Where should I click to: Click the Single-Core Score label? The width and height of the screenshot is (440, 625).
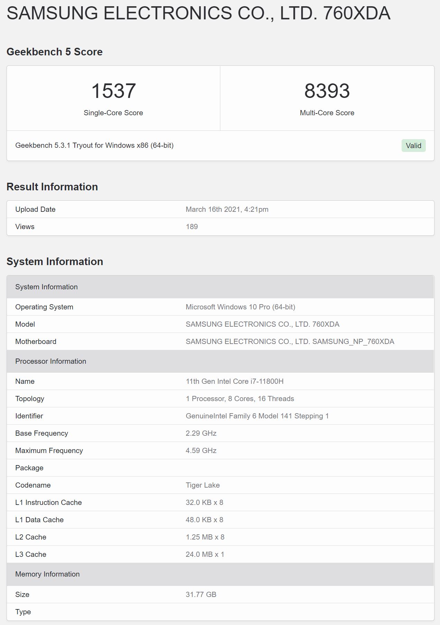113,113
